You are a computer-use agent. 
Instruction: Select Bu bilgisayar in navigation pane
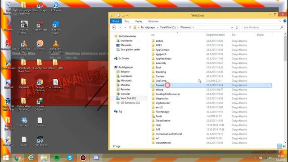pos(126,67)
